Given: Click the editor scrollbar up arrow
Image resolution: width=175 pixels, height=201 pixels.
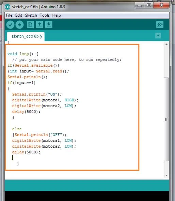Looking at the screenshot, I should click(166, 44).
